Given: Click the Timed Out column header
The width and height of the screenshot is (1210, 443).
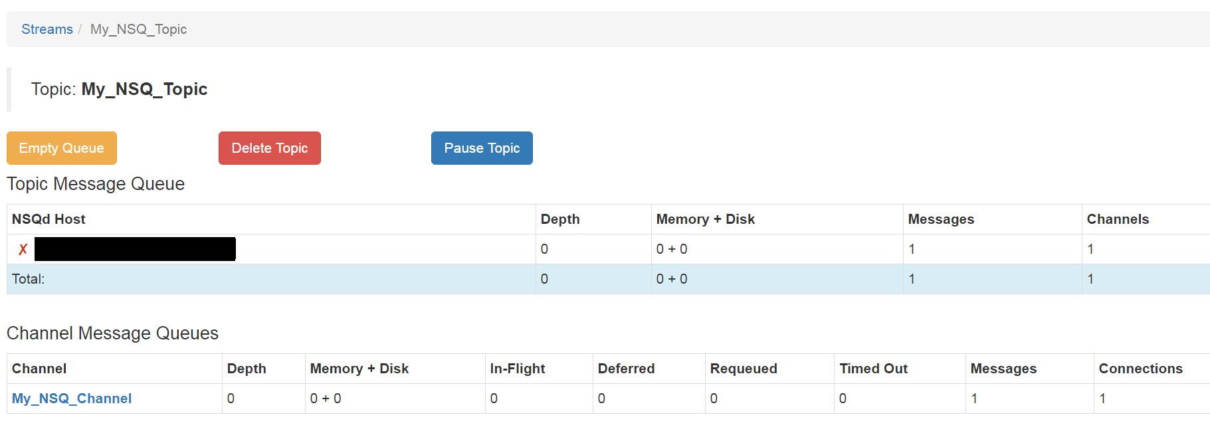Looking at the screenshot, I should (873, 369).
